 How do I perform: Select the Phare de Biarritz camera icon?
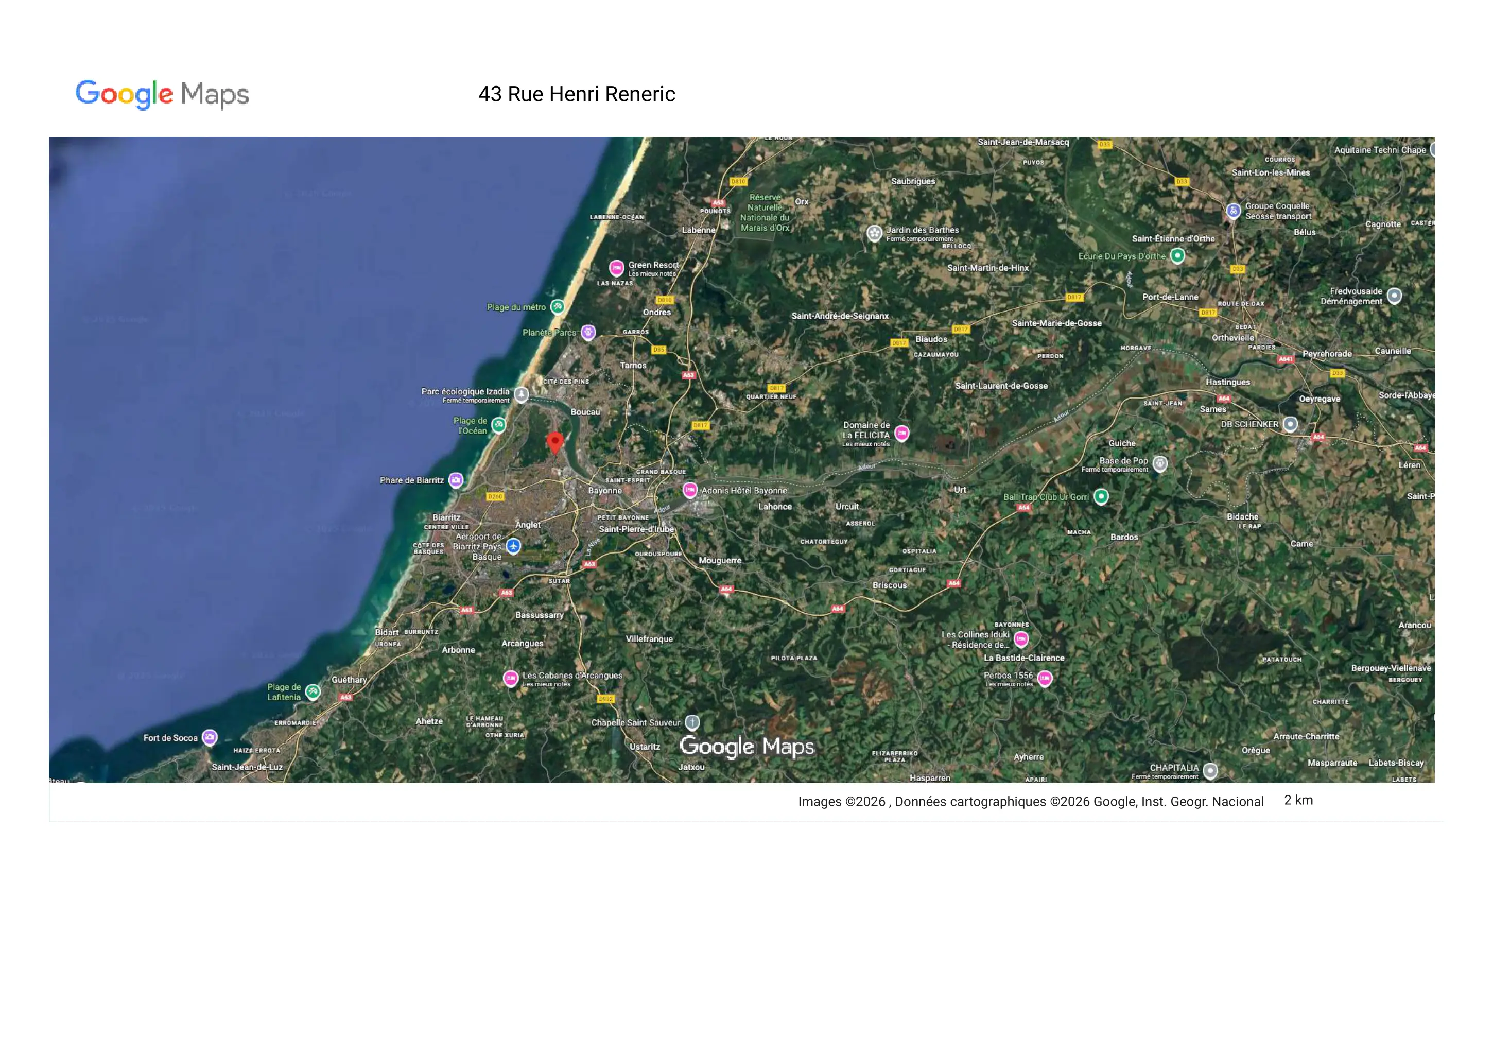click(457, 481)
